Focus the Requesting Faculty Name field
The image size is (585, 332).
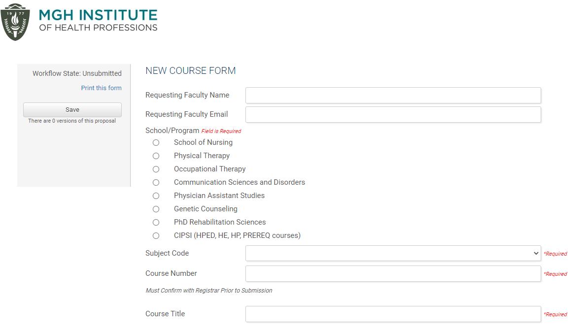click(393, 95)
